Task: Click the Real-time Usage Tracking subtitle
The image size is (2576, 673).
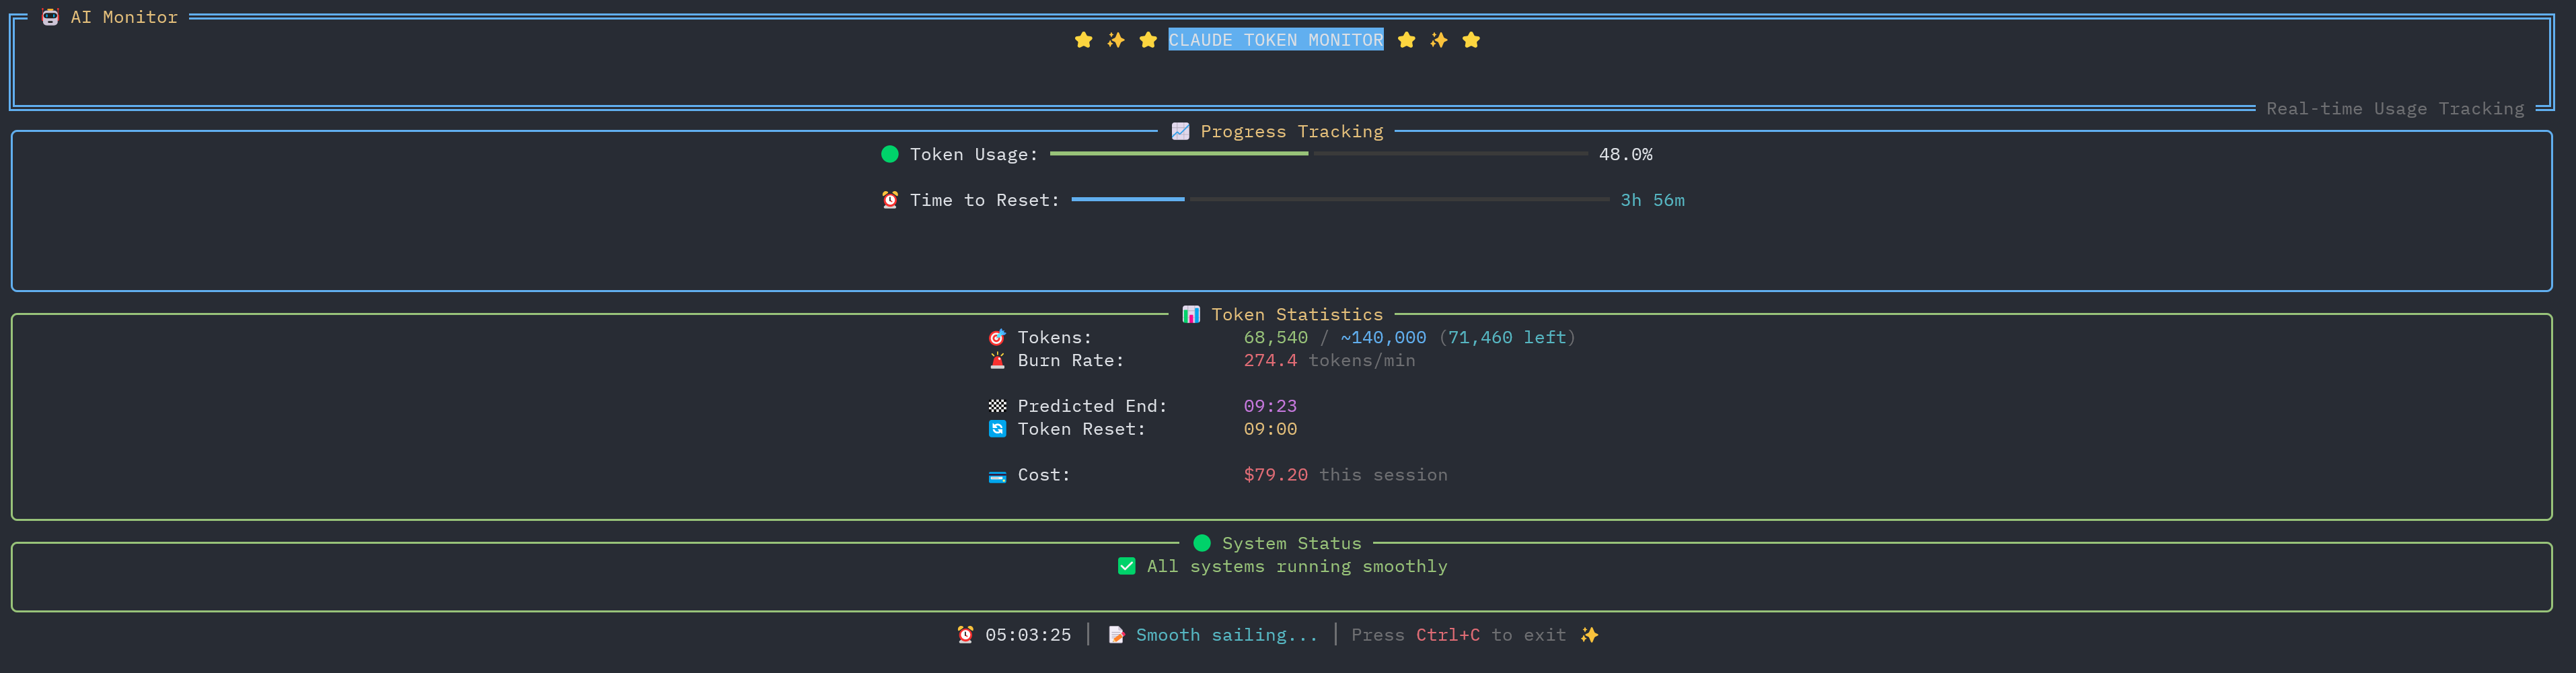Action: pyautogui.click(x=2395, y=109)
